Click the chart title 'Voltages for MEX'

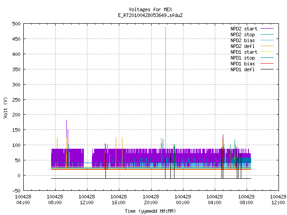click(150, 9)
